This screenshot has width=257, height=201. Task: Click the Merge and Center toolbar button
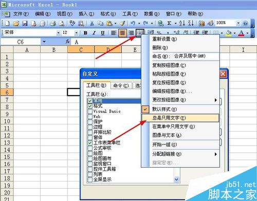[140, 33]
